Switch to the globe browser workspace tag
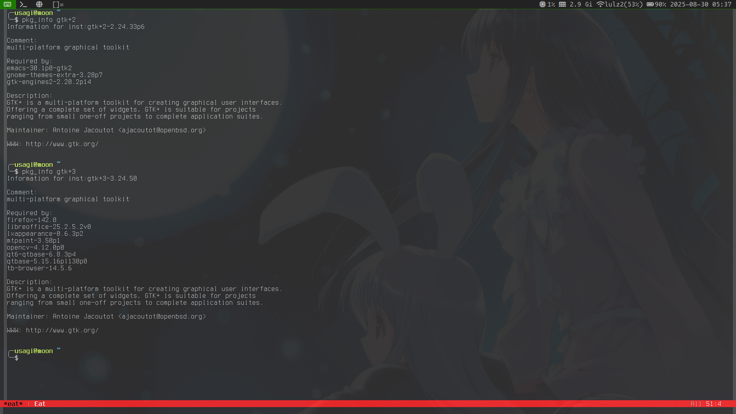736x414 pixels. (x=39, y=4)
